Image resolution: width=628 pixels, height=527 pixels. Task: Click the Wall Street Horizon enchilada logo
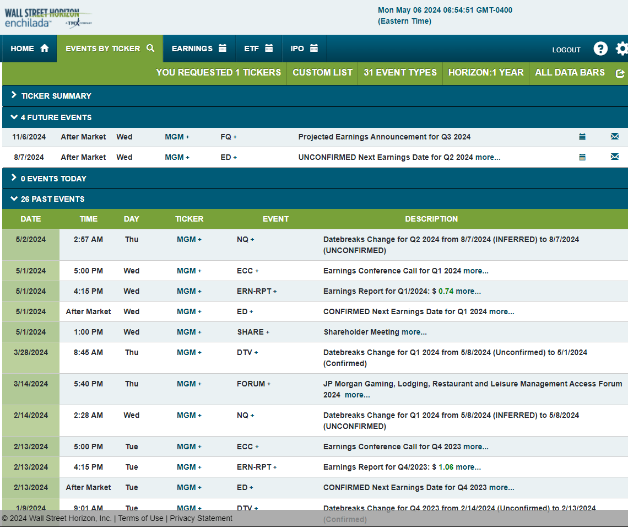tap(48, 18)
